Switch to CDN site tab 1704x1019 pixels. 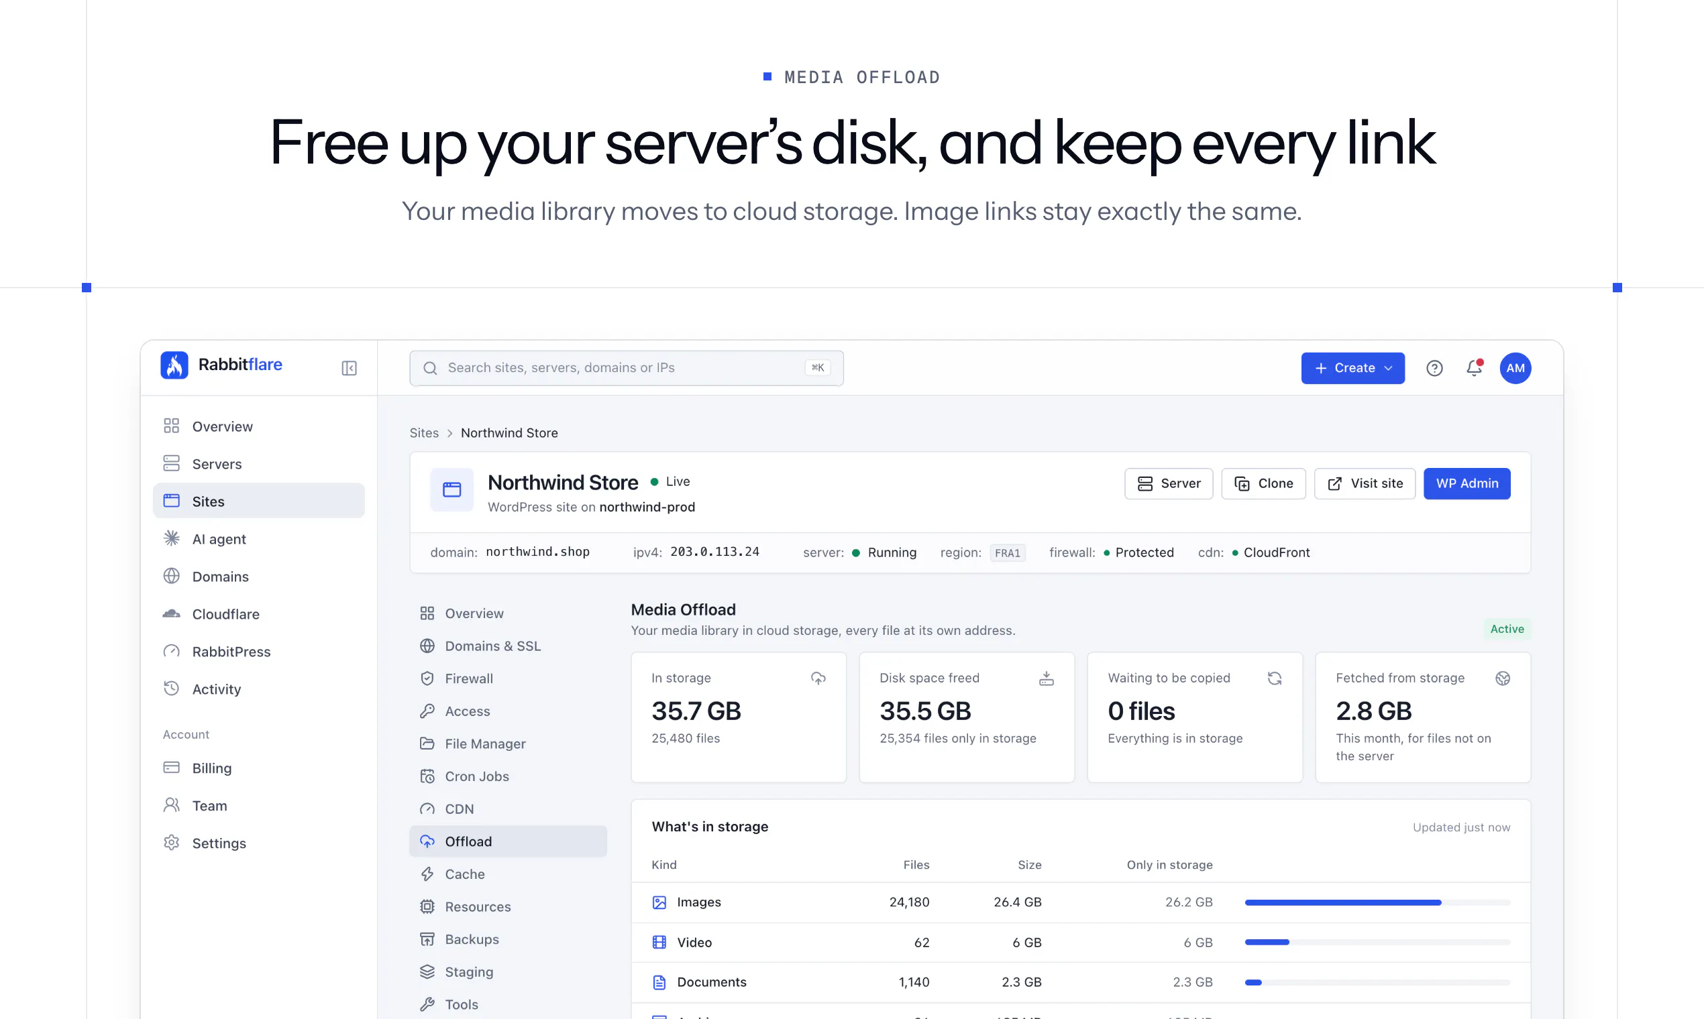[508, 809]
